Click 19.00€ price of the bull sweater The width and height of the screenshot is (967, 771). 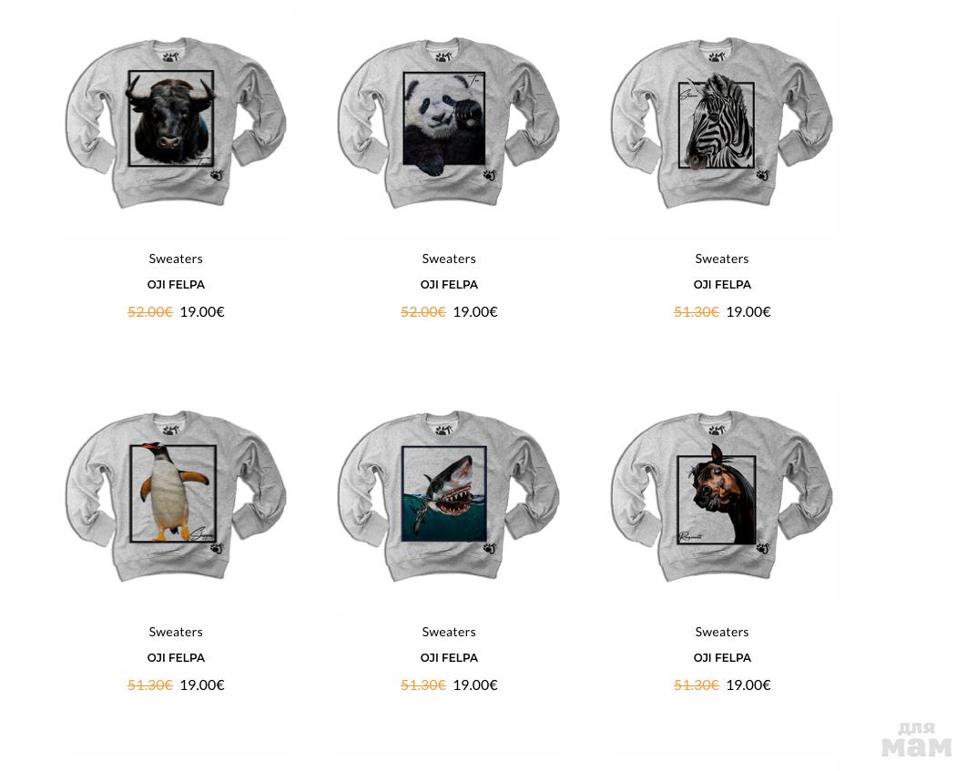coord(202,312)
